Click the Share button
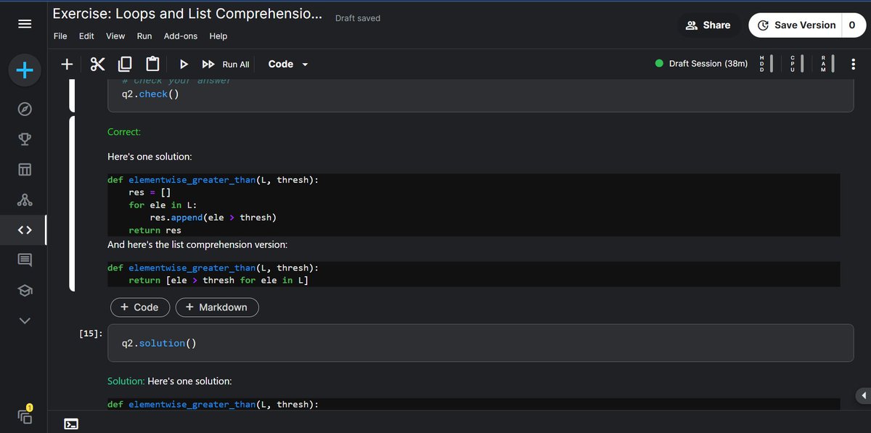This screenshot has height=433, width=871. (708, 25)
